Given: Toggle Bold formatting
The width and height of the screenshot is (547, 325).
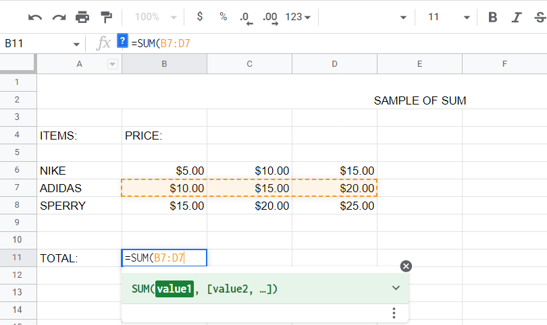Looking at the screenshot, I should point(492,17).
